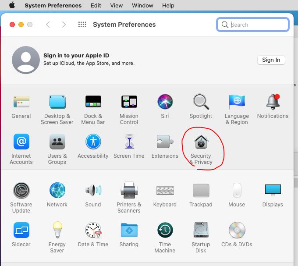Go back with the left chevron
298x266 pixels.
click(48, 25)
